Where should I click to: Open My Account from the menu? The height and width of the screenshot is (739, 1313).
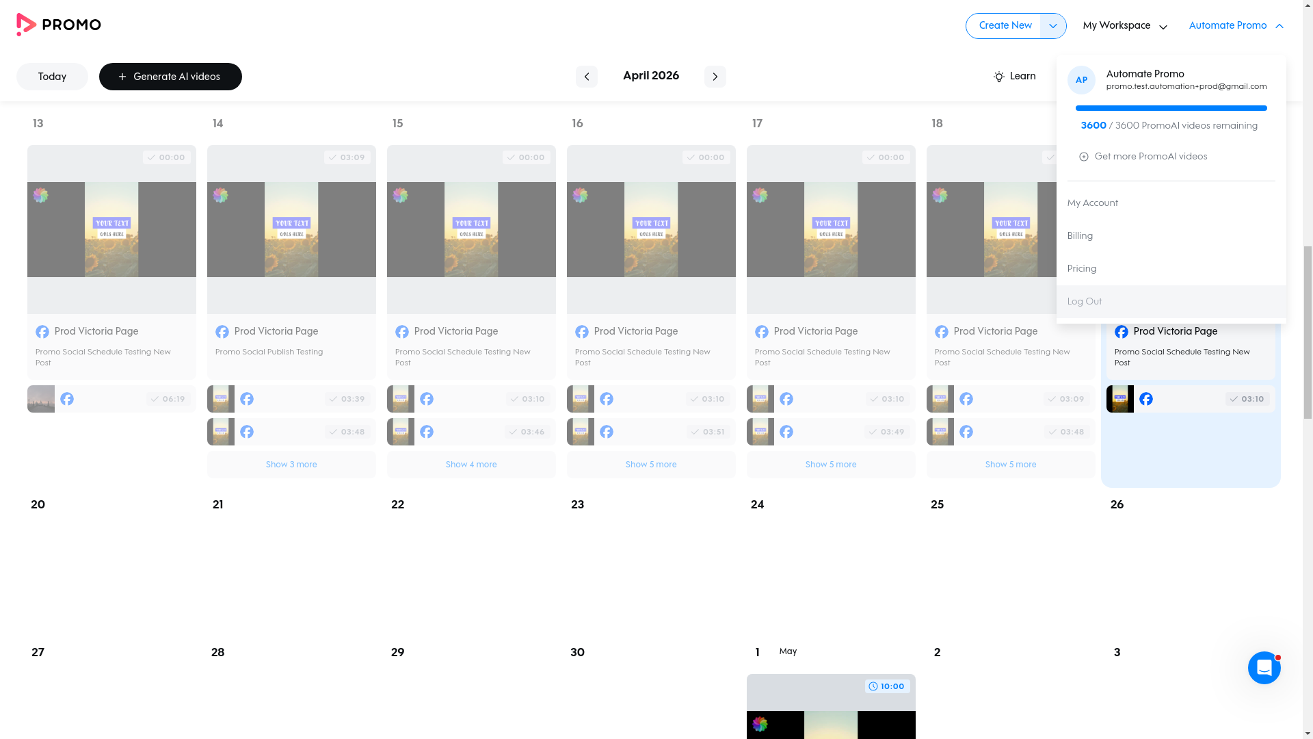pyautogui.click(x=1092, y=203)
